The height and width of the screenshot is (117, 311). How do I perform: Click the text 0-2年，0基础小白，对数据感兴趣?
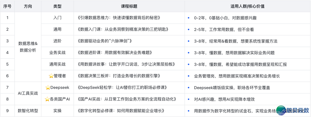[x=225, y=18]
